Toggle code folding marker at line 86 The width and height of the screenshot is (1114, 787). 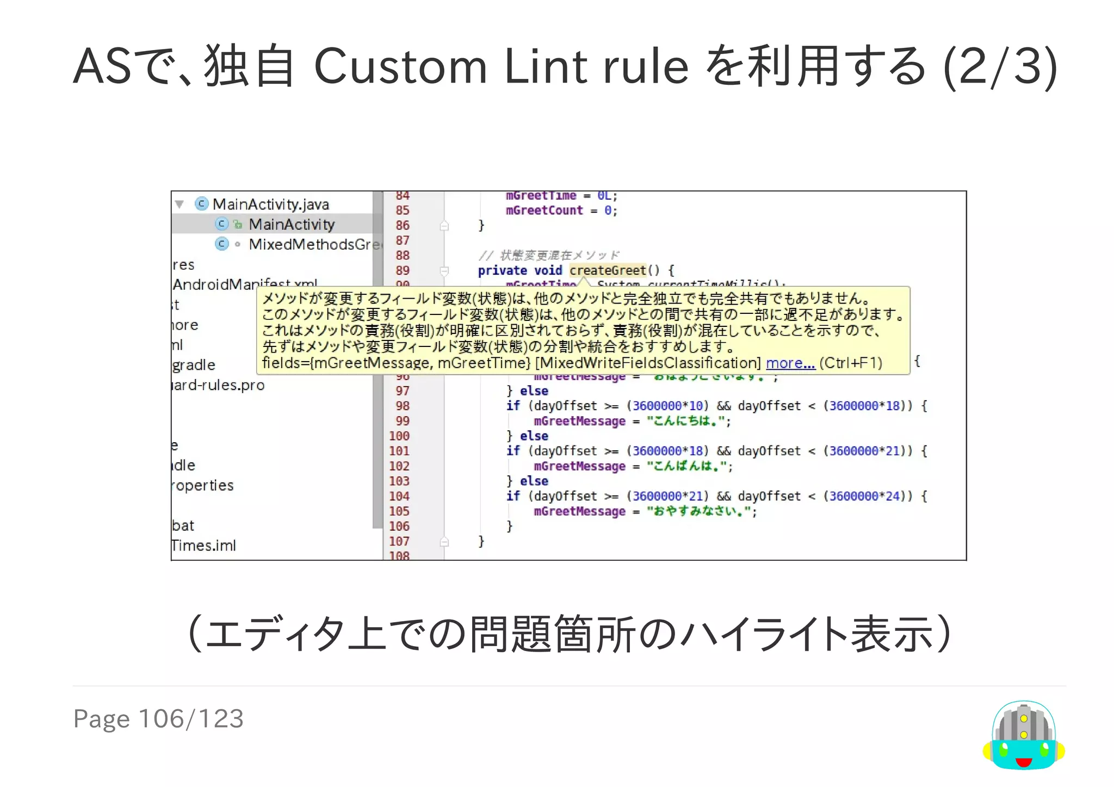(x=444, y=225)
